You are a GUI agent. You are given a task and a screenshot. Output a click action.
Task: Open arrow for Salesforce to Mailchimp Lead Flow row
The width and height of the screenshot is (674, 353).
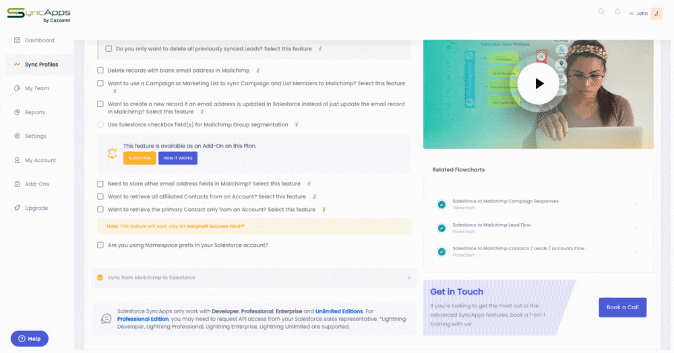[x=636, y=228]
